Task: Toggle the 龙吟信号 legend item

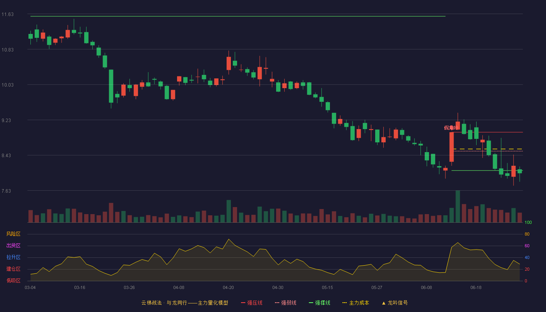Action: [395, 303]
